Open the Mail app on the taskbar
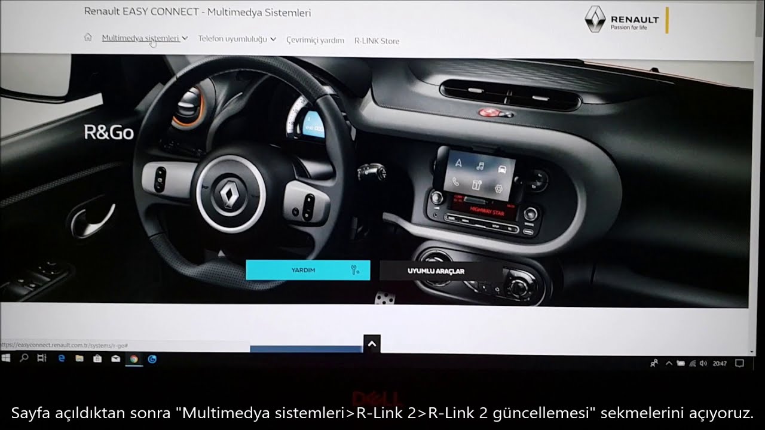 [x=115, y=359]
